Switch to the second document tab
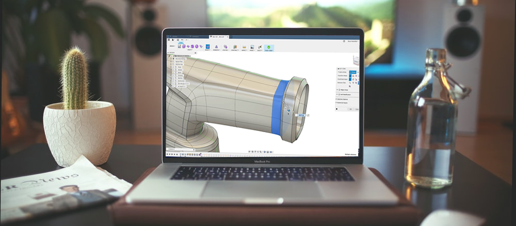 (x=199, y=37)
